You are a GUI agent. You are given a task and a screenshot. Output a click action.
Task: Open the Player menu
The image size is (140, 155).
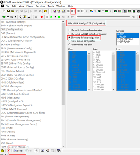pyautogui.click(x=30, y=6)
